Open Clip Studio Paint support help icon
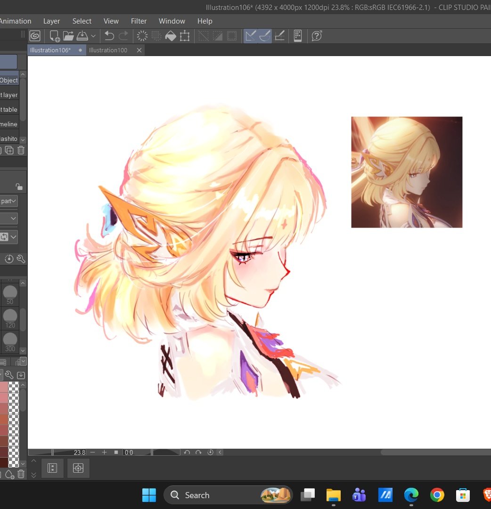This screenshot has height=509, width=491. click(317, 36)
